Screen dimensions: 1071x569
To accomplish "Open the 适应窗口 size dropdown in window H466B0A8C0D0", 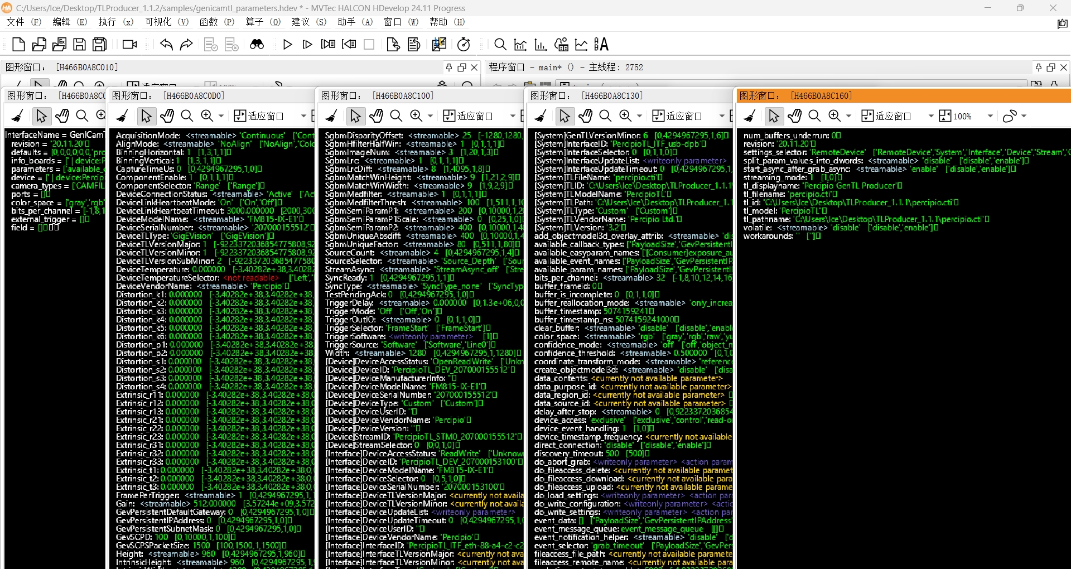I will pyautogui.click(x=303, y=116).
